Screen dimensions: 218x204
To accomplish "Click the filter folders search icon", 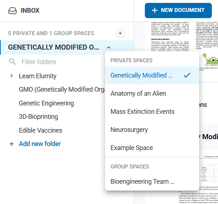I will [x=12, y=62].
